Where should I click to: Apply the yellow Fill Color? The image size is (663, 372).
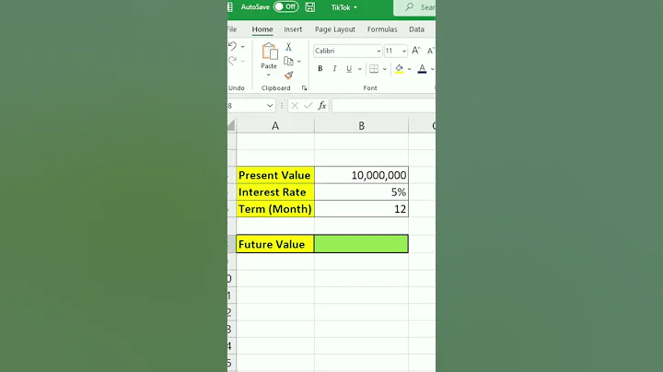point(399,69)
